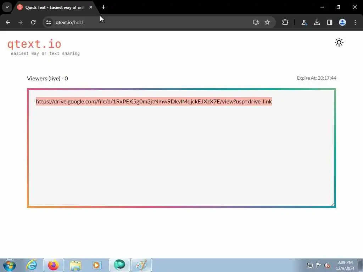Switch to the green globe browser taskbar app
Image resolution: width=363 pixels, height=272 pixels.
click(119, 265)
